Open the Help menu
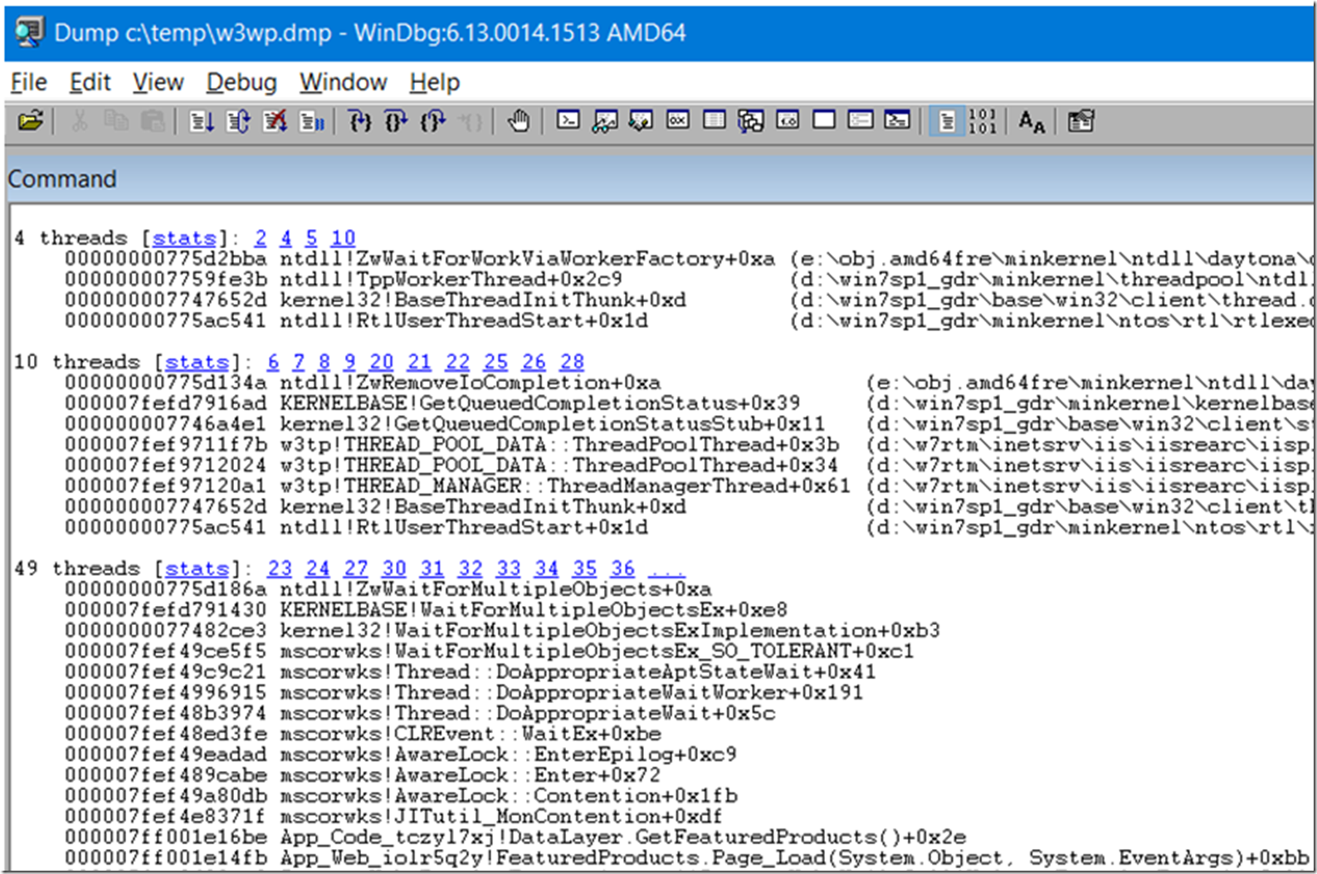The width and height of the screenshot is (1317, 874). pos(435,82)
